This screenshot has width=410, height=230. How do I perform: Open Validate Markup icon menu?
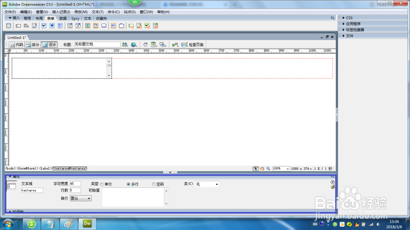point(175,45)
